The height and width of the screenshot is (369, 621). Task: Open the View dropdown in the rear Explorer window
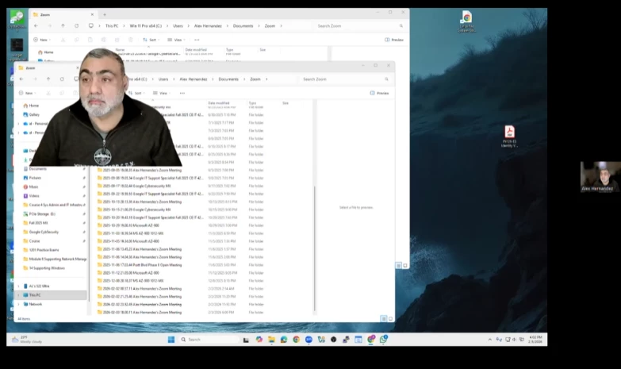click(176, 40)
